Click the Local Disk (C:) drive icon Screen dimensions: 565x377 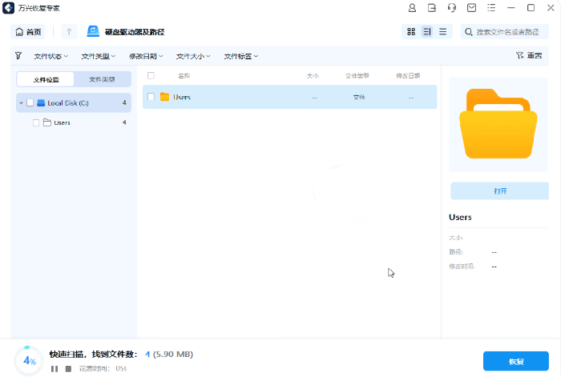(41, 103)
